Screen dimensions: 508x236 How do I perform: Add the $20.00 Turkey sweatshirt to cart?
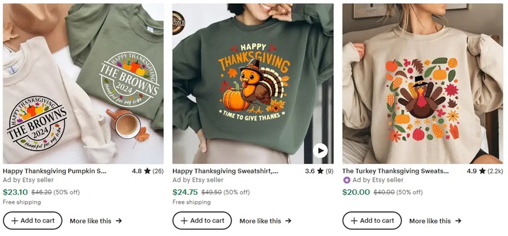point(372,221)
